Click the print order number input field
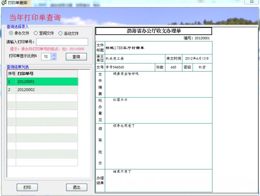 click(62, 42)
